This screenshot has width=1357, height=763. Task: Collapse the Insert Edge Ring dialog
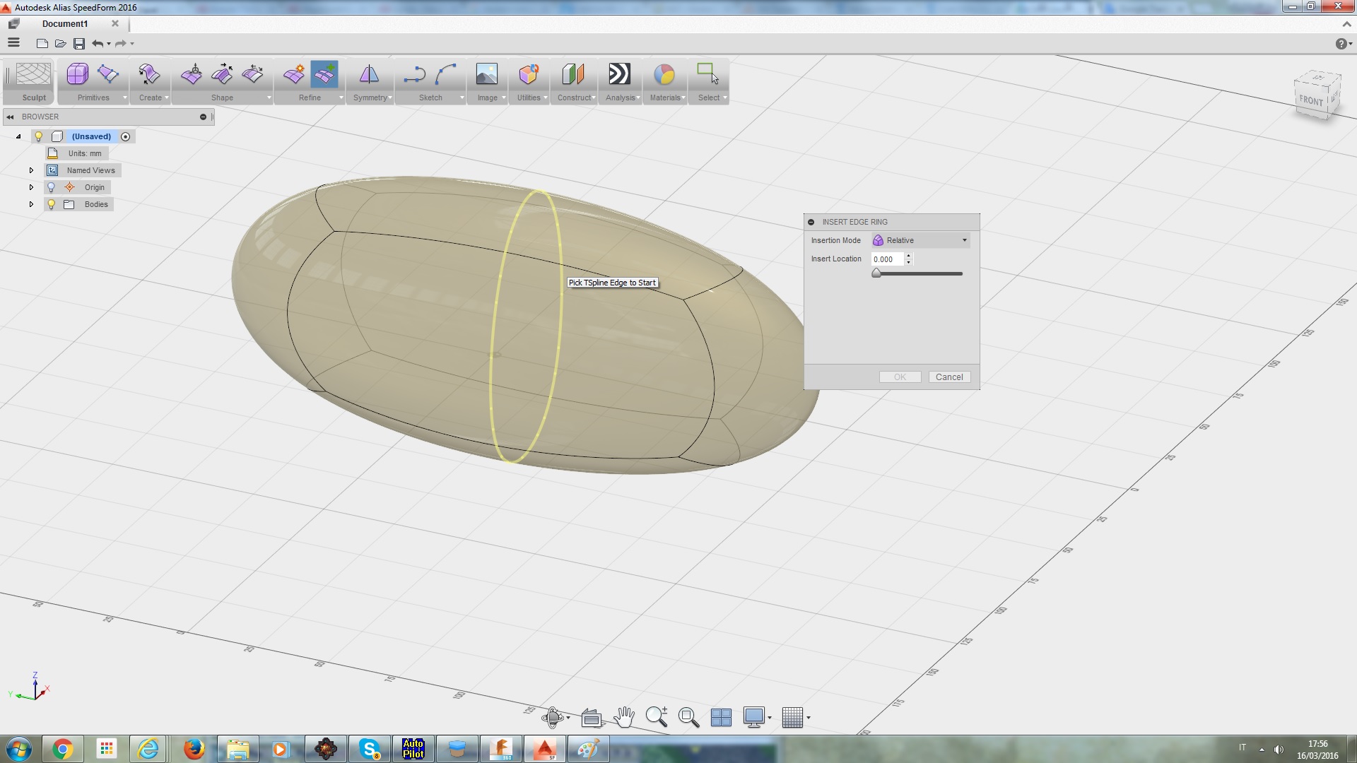pyautogui.click(x=811, y=222)
